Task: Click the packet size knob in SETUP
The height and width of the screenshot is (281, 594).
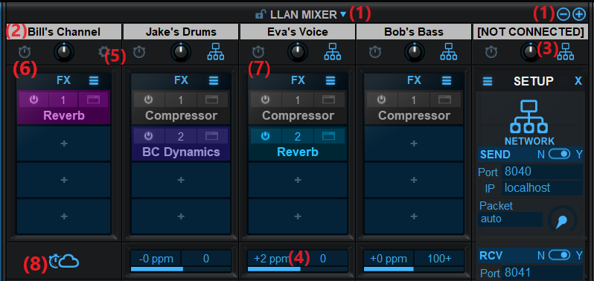Action: (x=562, y=221)
